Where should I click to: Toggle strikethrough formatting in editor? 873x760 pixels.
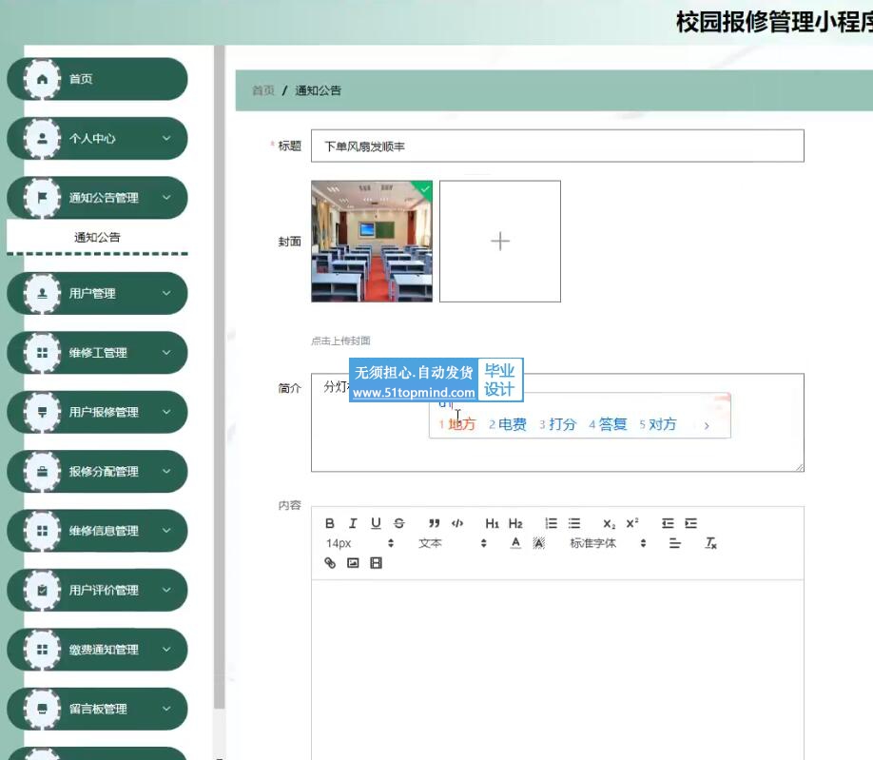coord(399,523)
